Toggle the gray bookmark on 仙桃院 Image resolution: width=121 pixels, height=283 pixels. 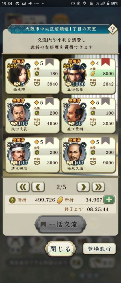pos(49,62)
